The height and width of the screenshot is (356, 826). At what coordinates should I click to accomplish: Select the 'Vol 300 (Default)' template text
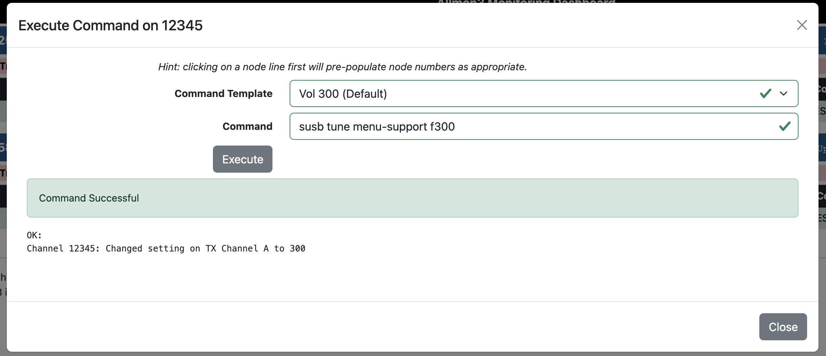tap(343, 94)
